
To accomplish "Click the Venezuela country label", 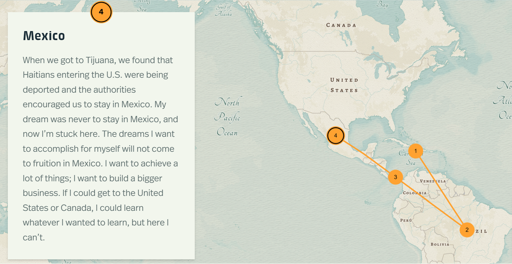I will (x=433, y=181).
